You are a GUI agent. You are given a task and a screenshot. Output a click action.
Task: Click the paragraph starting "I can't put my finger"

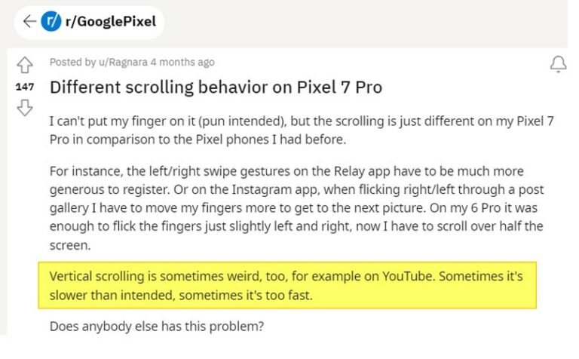coord(302,130)
